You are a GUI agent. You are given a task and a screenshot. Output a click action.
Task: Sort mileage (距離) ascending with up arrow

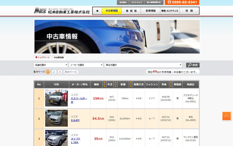pos(131,83)
